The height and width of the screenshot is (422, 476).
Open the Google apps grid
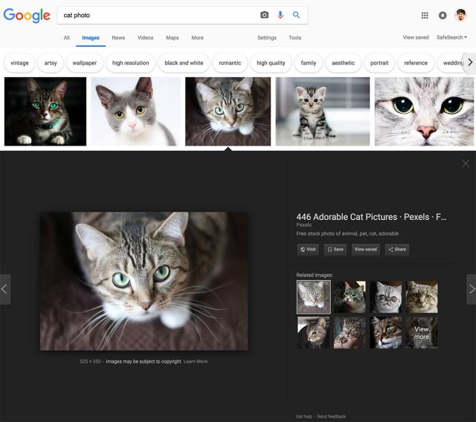point(425,15)
